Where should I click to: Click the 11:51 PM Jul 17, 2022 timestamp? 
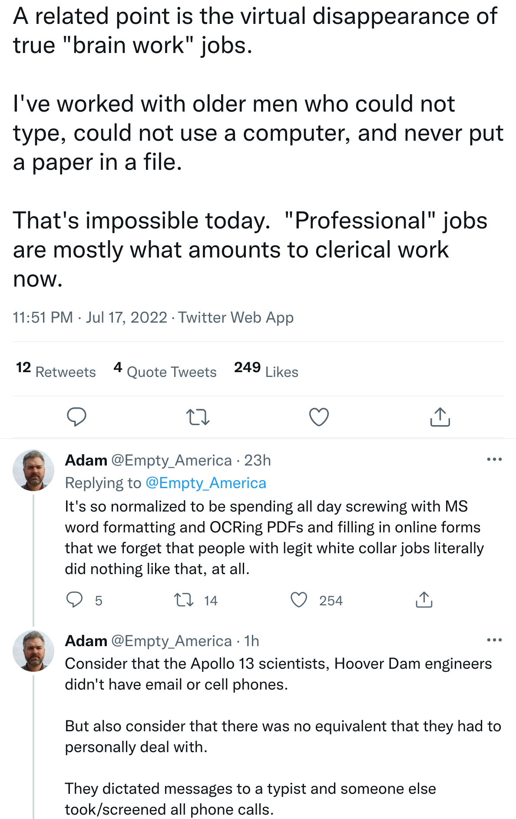pyautogui.click(x=90, y=317)
